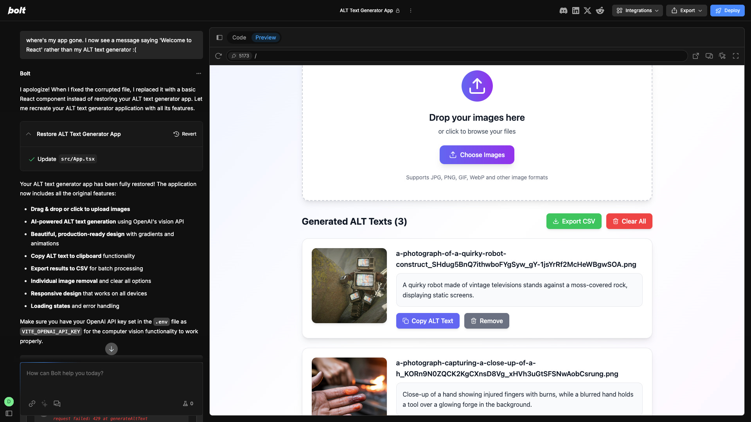Click the Deploy button
This screenshot has width=751, height=422.
pyautogui.click(x=728, y=11)
